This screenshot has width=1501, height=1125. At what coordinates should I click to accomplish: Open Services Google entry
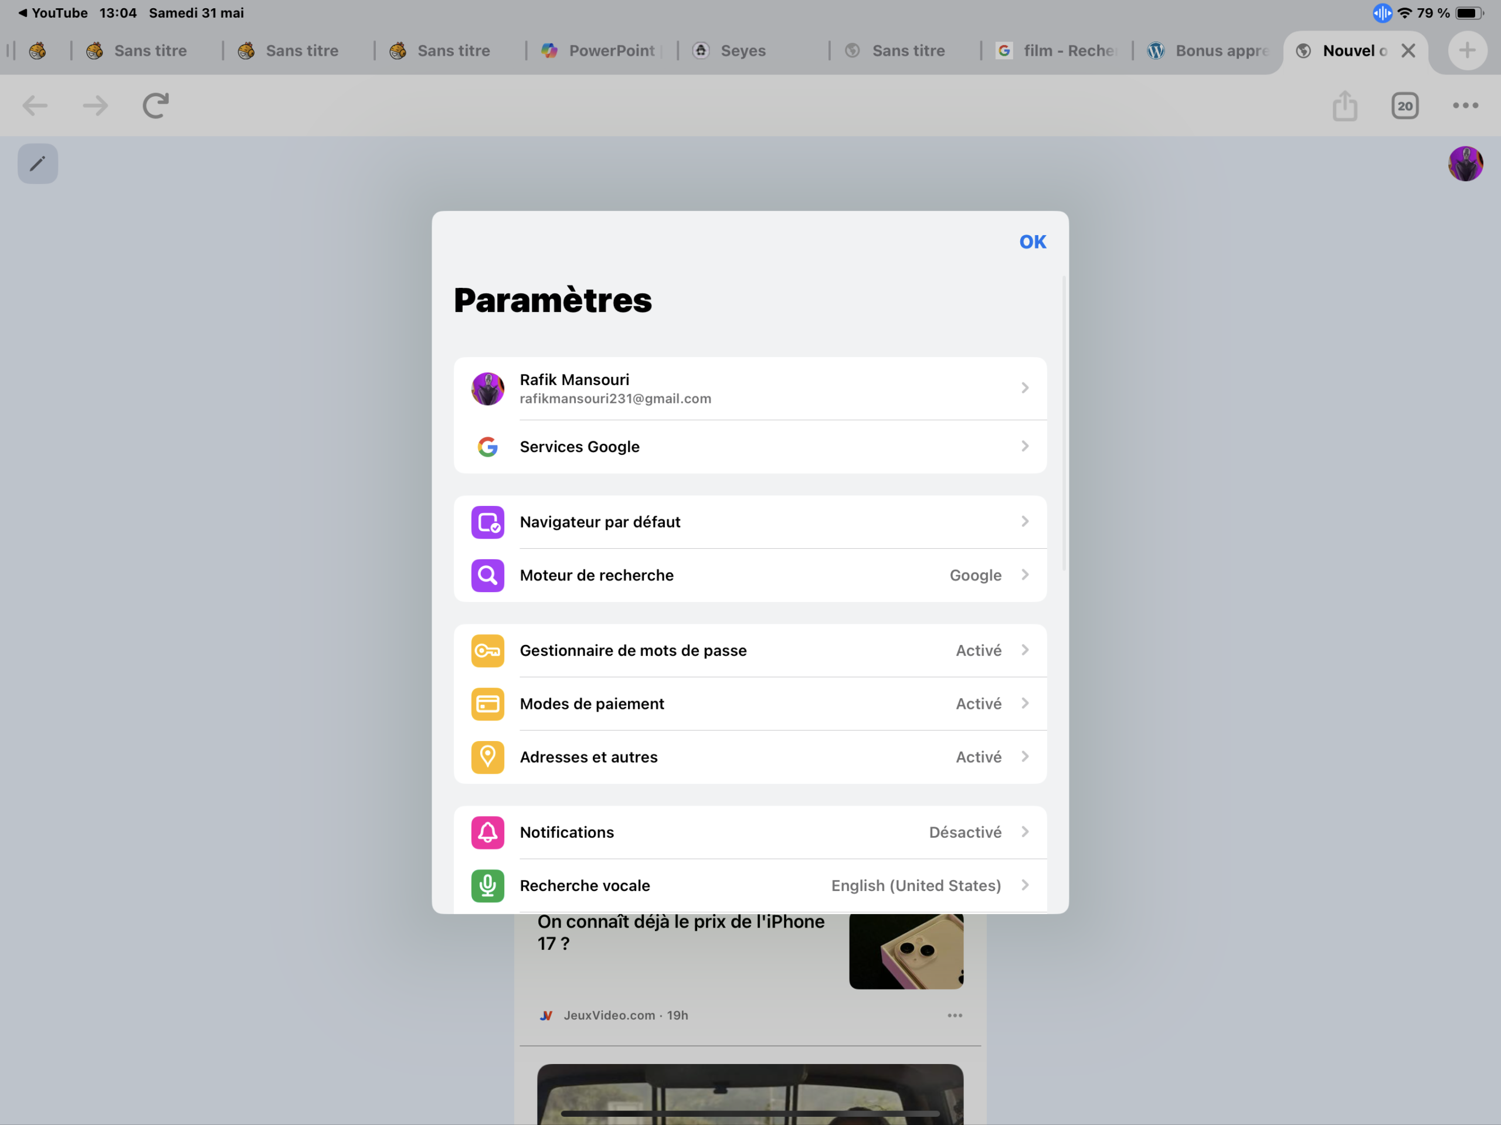click(x=750, y=447)
